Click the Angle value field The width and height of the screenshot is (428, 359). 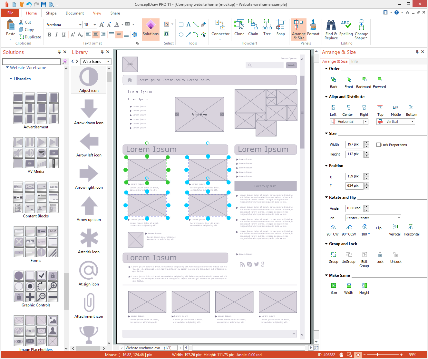[355, 208]
